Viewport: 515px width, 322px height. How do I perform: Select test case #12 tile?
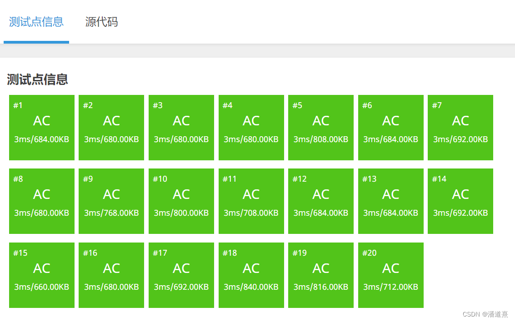(x=321, y=201)
